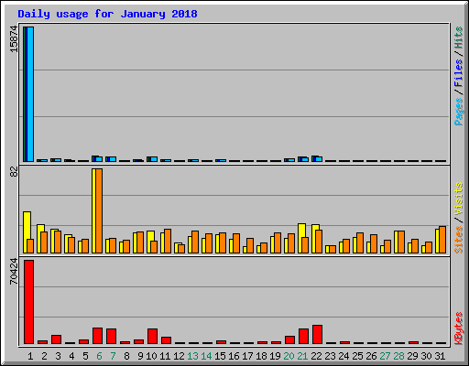The width and height of the screenshot is (469, 366).
Task: Click day label 18 on x-axis
Action: coord(261,356)
